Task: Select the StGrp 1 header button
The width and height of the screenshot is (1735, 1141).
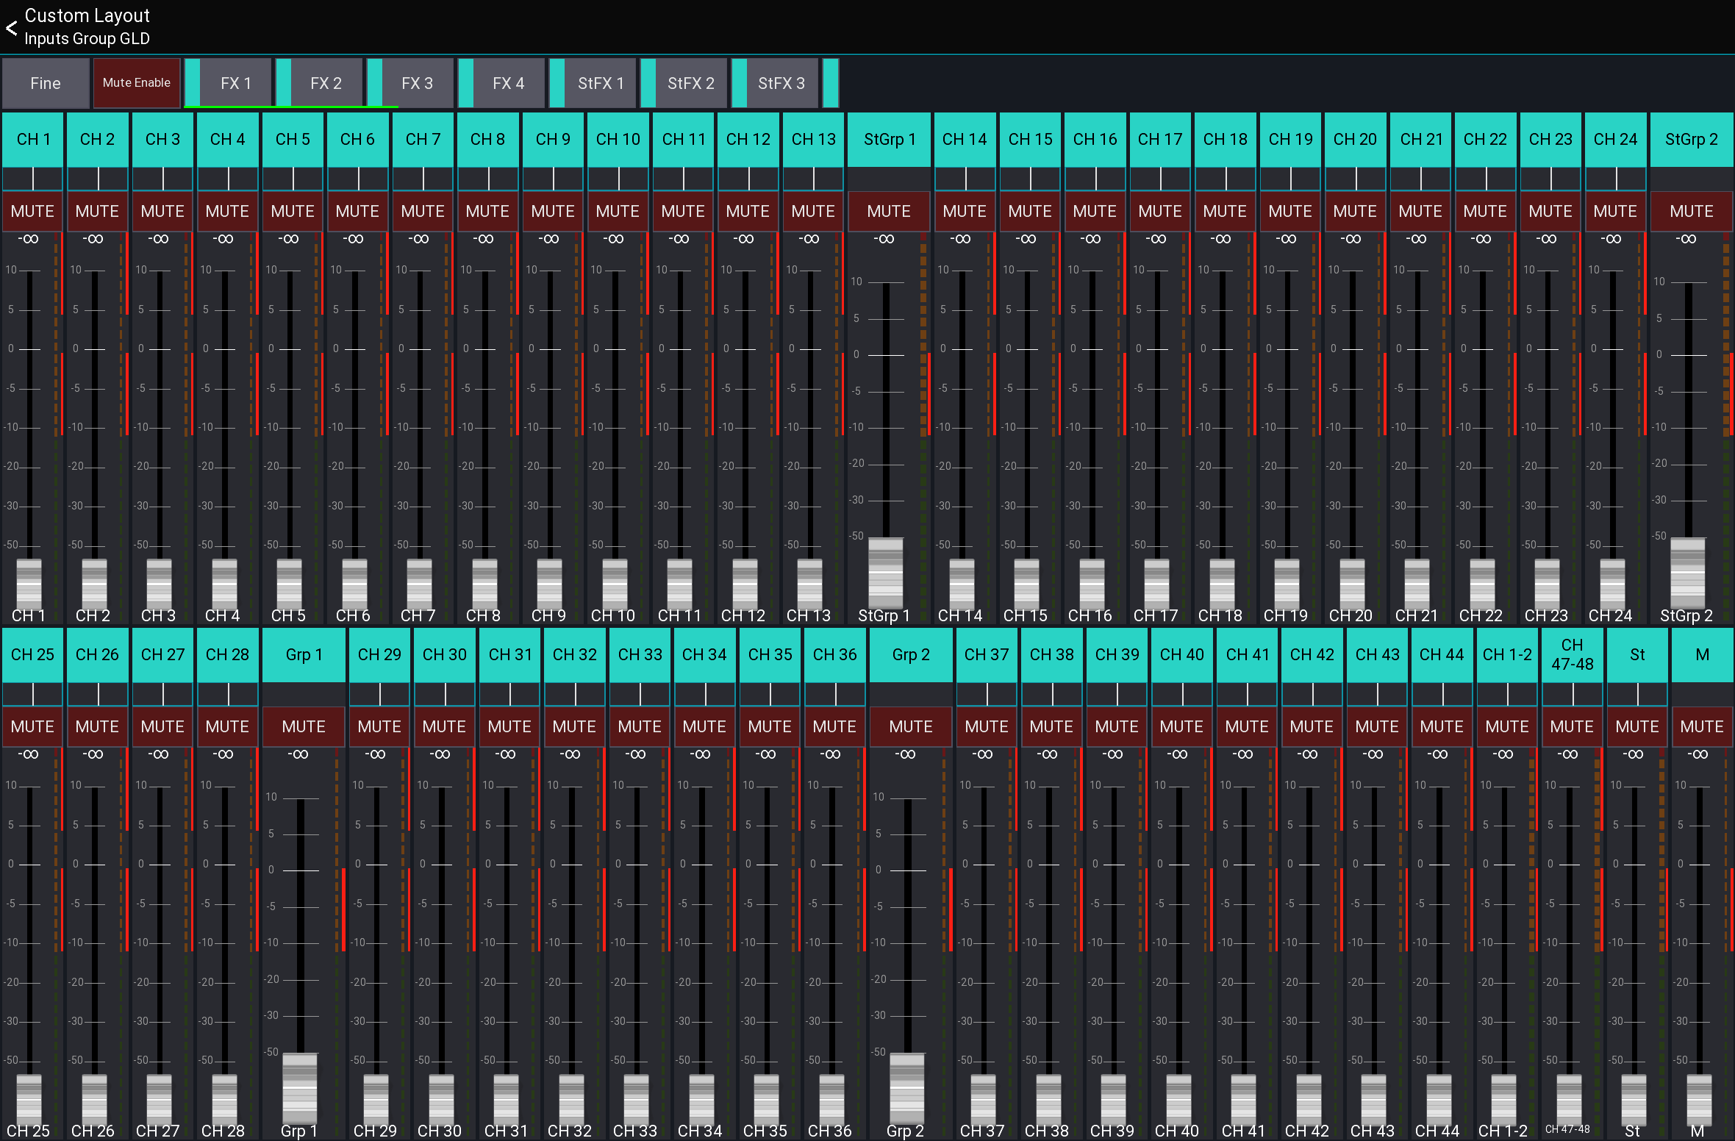Action: [x=889, y=140]
